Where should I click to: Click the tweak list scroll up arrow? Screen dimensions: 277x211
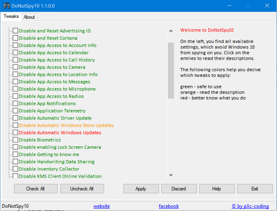(171, 31)
